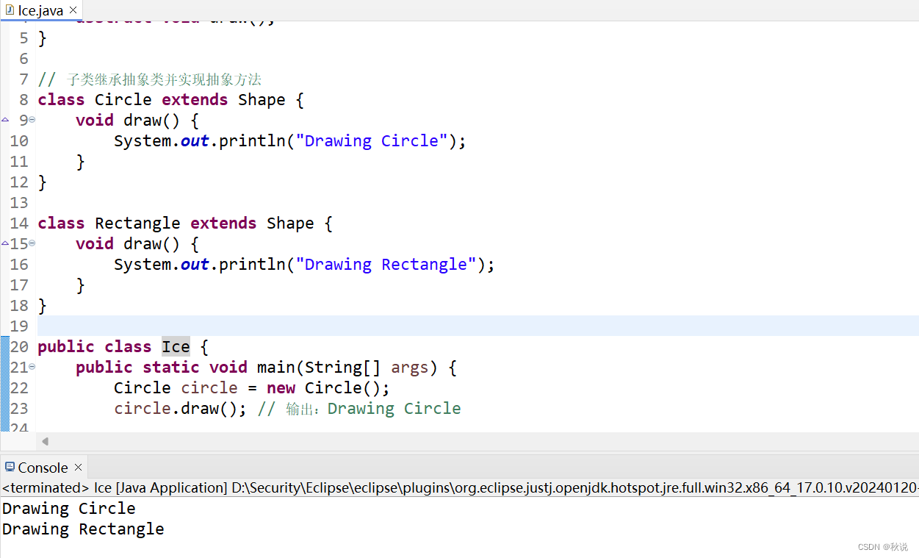
Task: Click string "Drawing Rectangle" on line 16
Action: pyautogui.click(x=386, y=265)
